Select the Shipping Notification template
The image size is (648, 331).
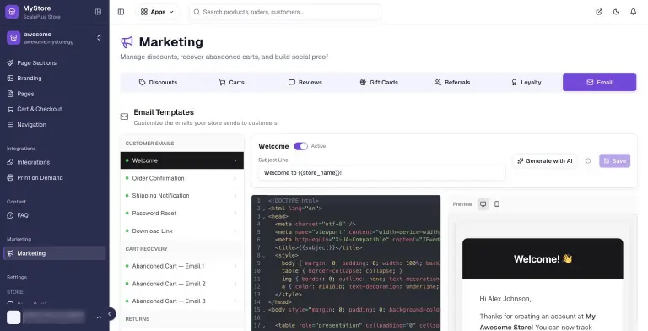182,196
